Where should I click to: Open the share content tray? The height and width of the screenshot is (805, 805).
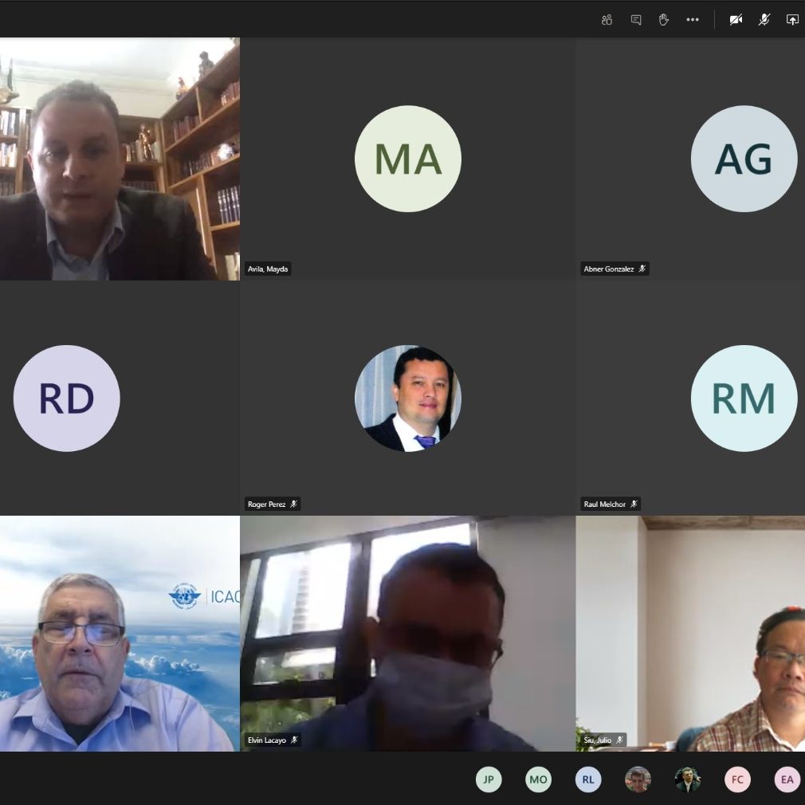(792, 20)
